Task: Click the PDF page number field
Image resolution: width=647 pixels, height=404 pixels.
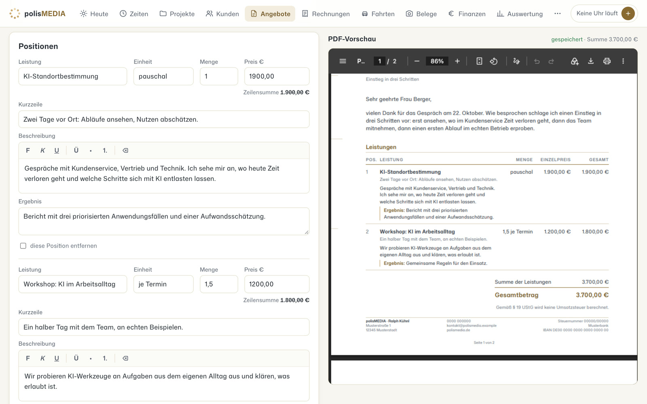Action: [x=379, y=61]
